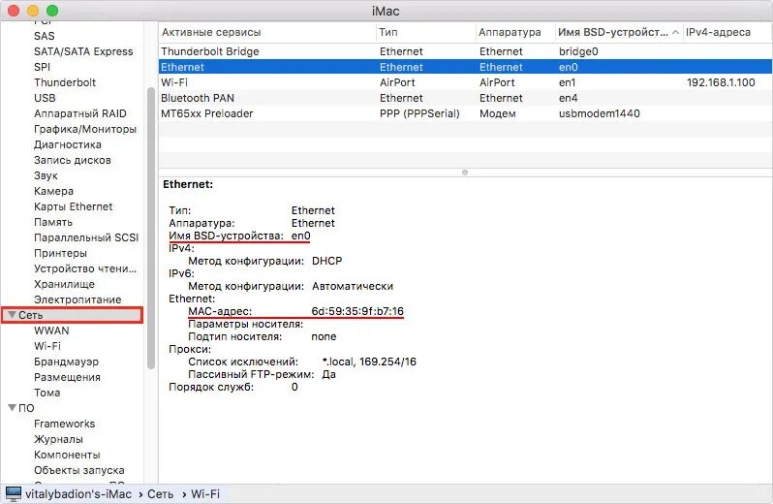
Task: Open Запись дисков in sidebar
Action: pos(72,160)
